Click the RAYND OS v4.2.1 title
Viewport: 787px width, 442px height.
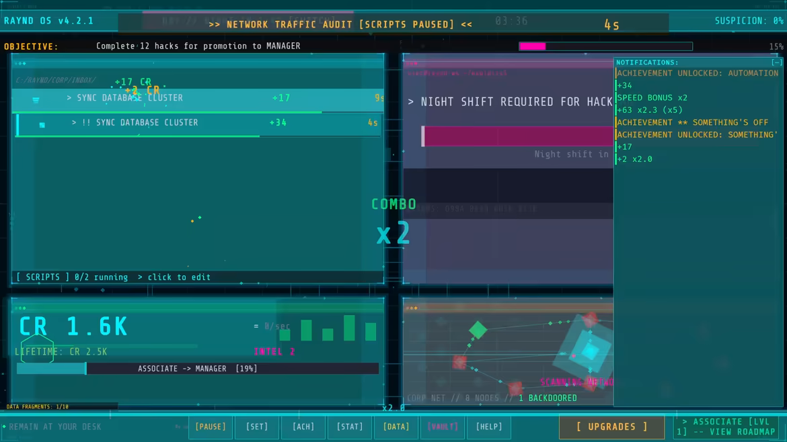pyautogui.click(x=48, y=21)
